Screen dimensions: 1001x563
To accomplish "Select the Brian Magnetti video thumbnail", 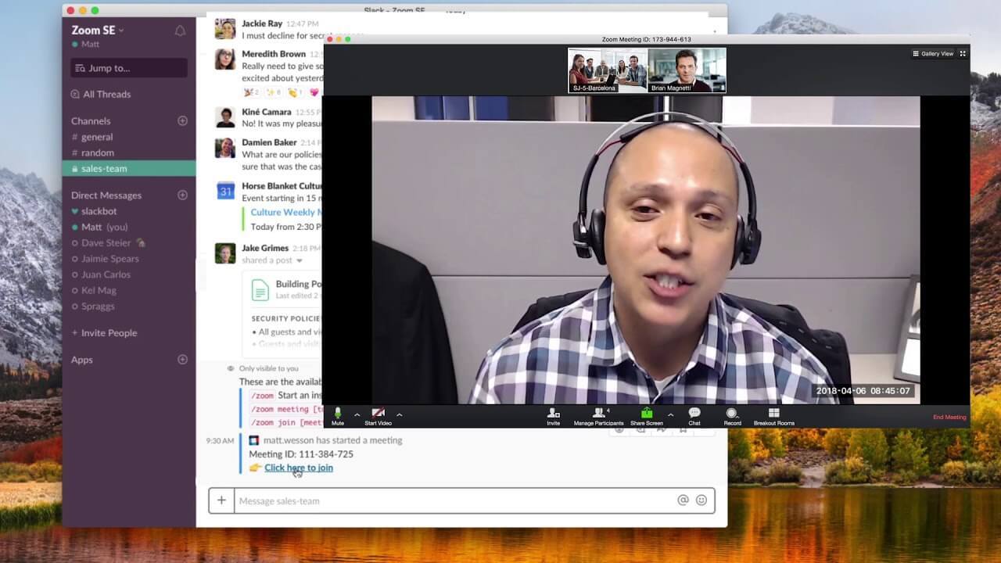I will point(687,70).
